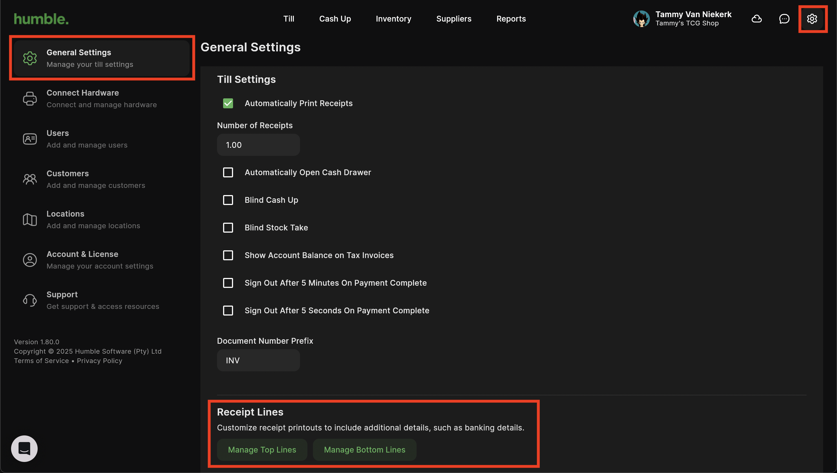
Task: Click the Document Number Prefix field
Action: click(258, 360)
